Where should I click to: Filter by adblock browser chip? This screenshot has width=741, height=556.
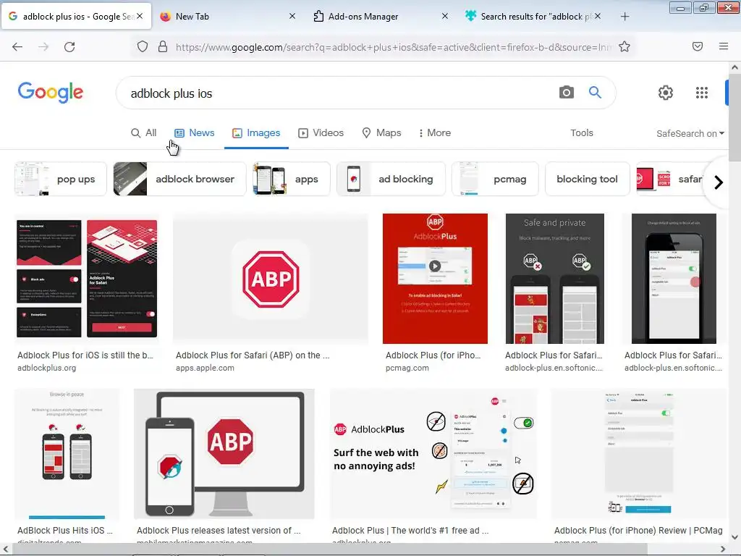[179, 179]
